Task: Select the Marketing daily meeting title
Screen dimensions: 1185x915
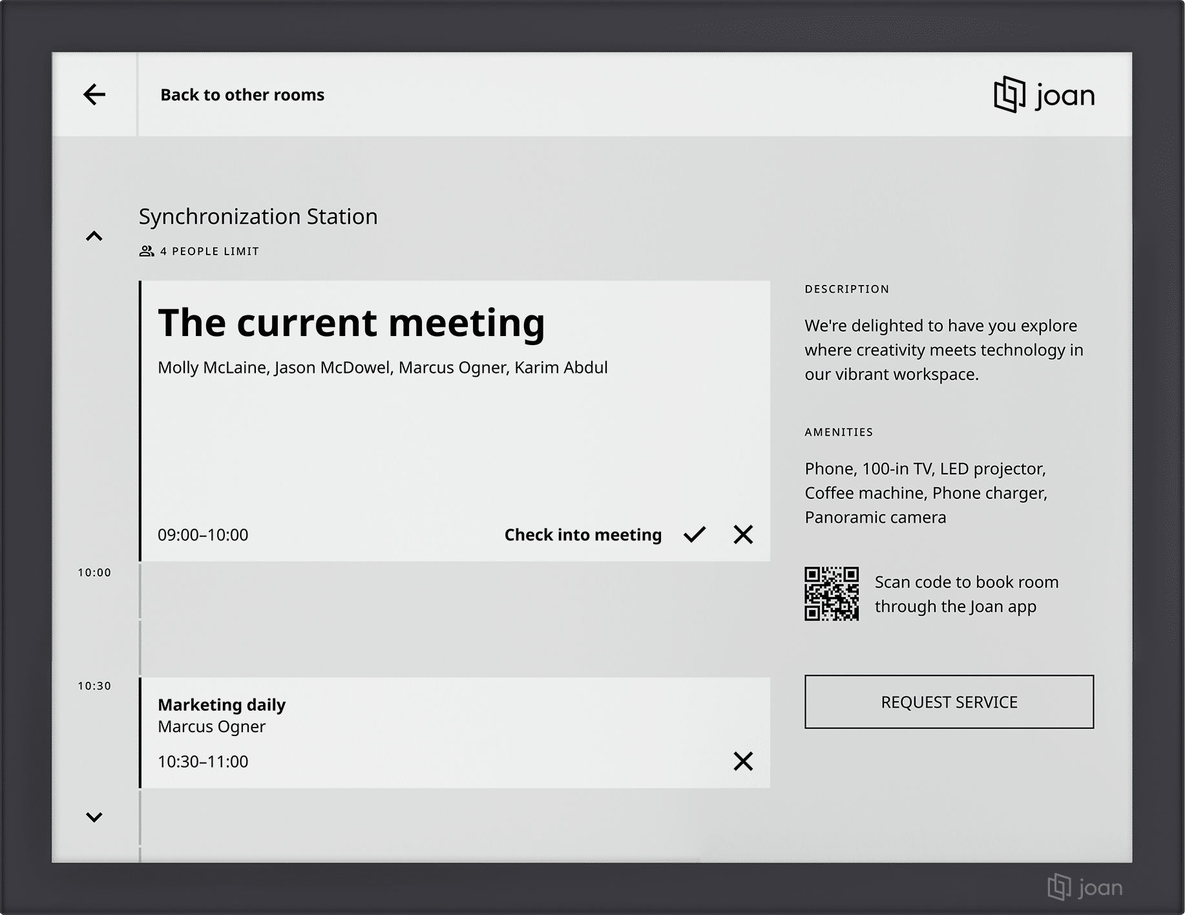Action: [x=222, y=704]
